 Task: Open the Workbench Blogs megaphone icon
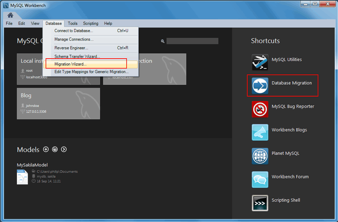[260, 133]
